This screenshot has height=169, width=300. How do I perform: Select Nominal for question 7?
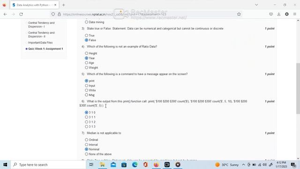86,149
